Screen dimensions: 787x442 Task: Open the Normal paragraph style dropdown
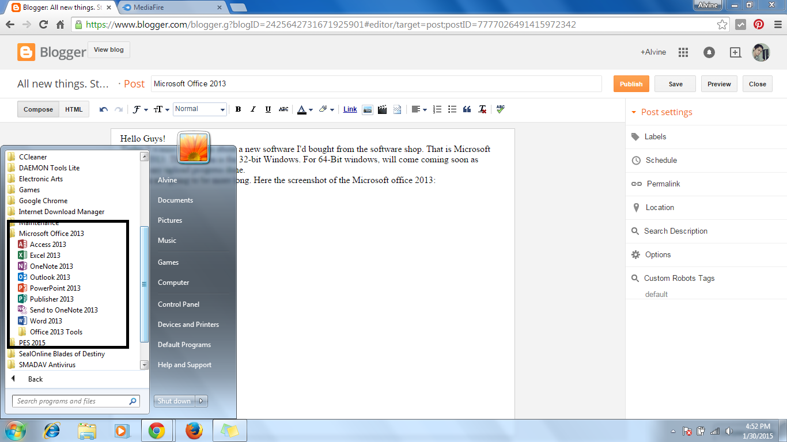point(199,109)
